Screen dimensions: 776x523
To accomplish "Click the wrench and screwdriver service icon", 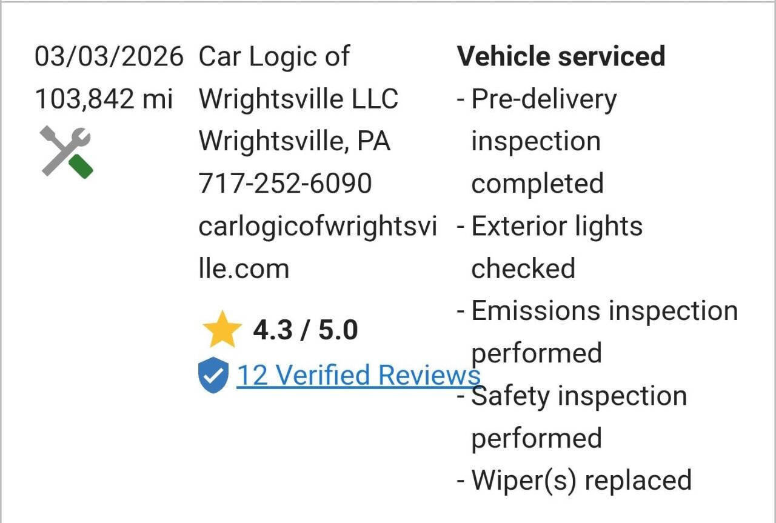I will pyautogui.click(x=67, y=152).
